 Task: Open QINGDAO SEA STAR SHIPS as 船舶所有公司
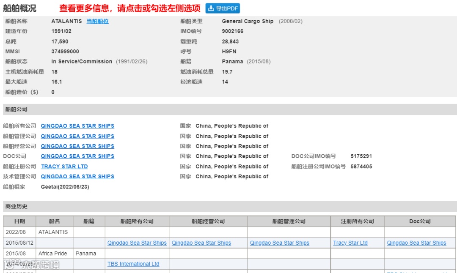click(77, 126)
